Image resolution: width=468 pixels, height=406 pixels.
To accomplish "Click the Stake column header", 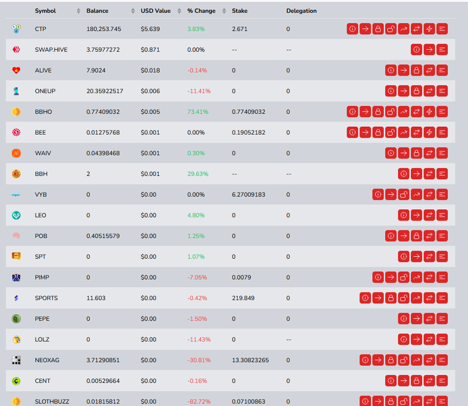I will point(239,11).
